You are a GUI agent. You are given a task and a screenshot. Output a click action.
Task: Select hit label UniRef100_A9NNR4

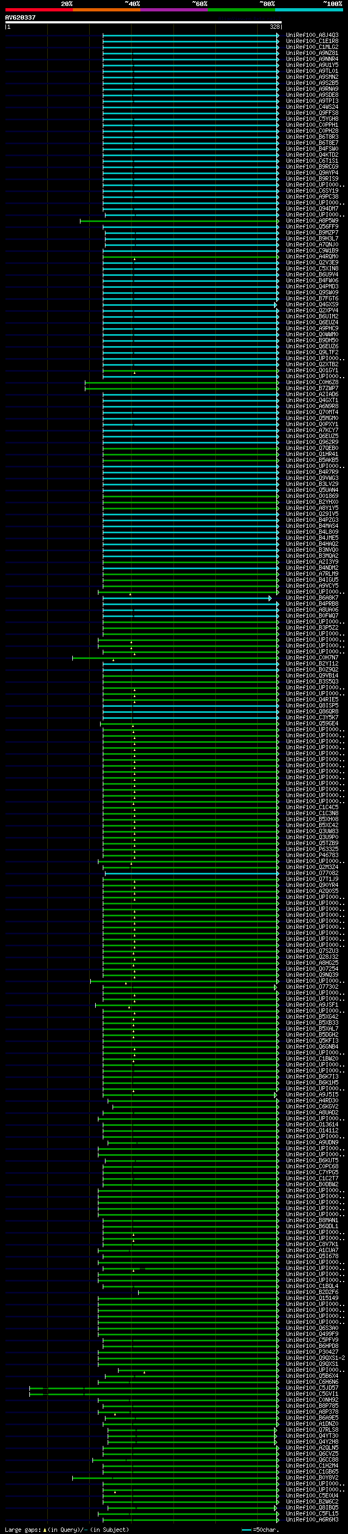(x=312, y=59)
